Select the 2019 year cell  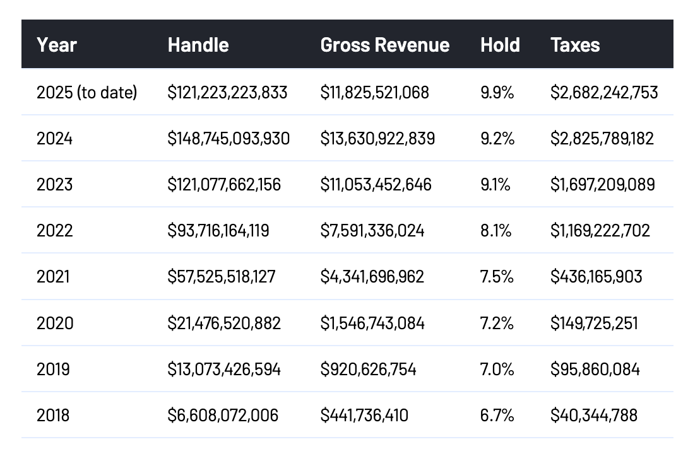(x=54, y=369)
